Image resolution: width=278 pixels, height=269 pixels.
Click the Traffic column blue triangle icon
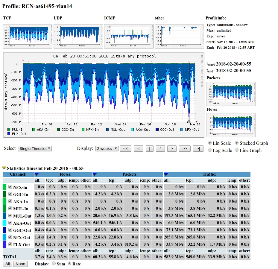coord(166,174)
